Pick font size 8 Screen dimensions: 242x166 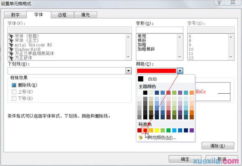point(190,41)
